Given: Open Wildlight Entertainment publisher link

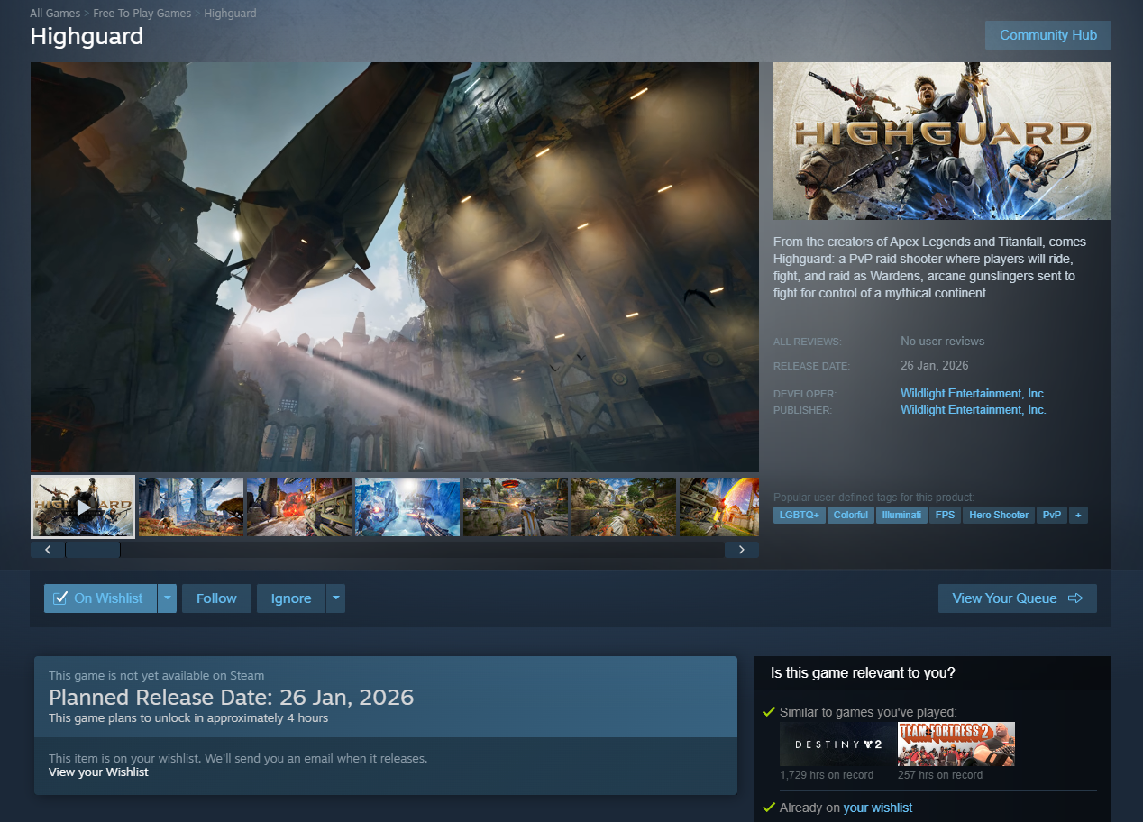Looking at the screenshot, I should (973, 410).
